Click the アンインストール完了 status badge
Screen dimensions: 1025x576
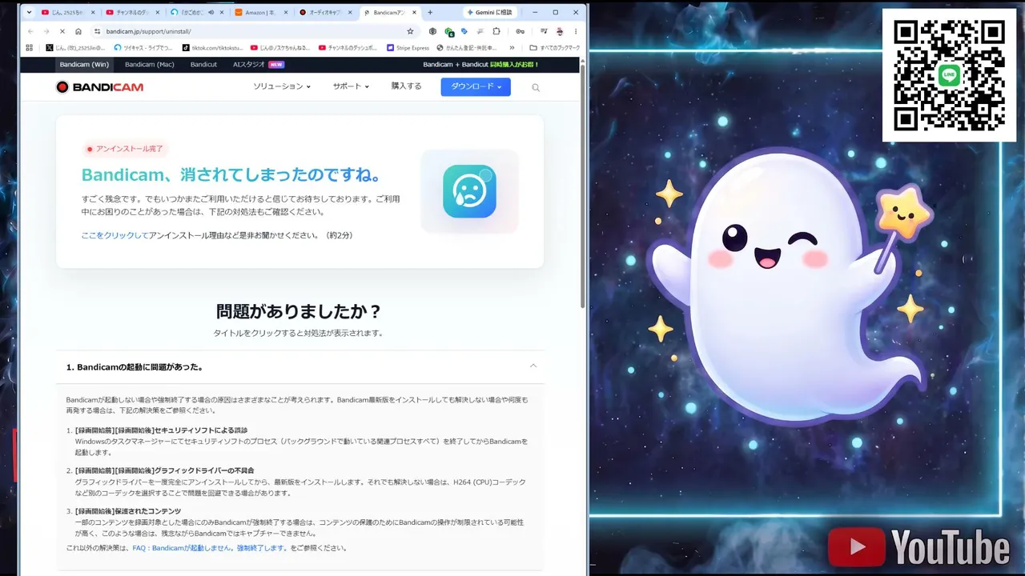[124, 149]
